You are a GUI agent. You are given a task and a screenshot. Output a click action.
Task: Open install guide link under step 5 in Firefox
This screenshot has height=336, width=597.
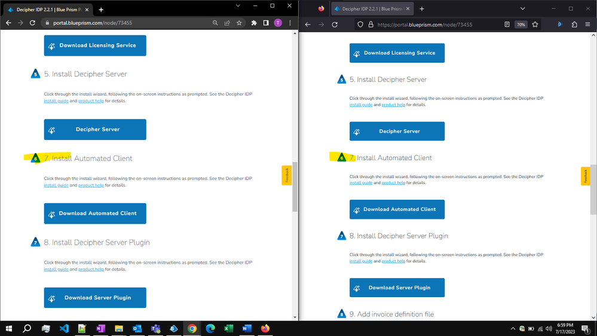point(361,105)
